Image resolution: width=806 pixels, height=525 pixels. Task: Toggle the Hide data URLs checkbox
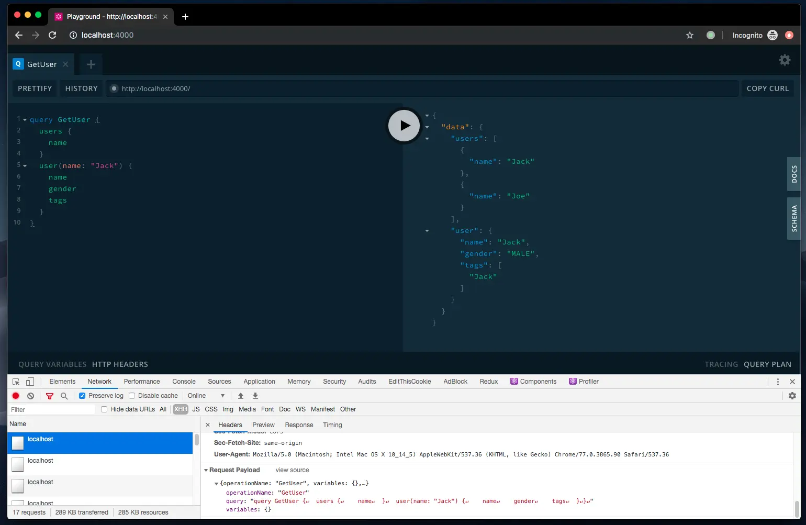click(104, 409)
